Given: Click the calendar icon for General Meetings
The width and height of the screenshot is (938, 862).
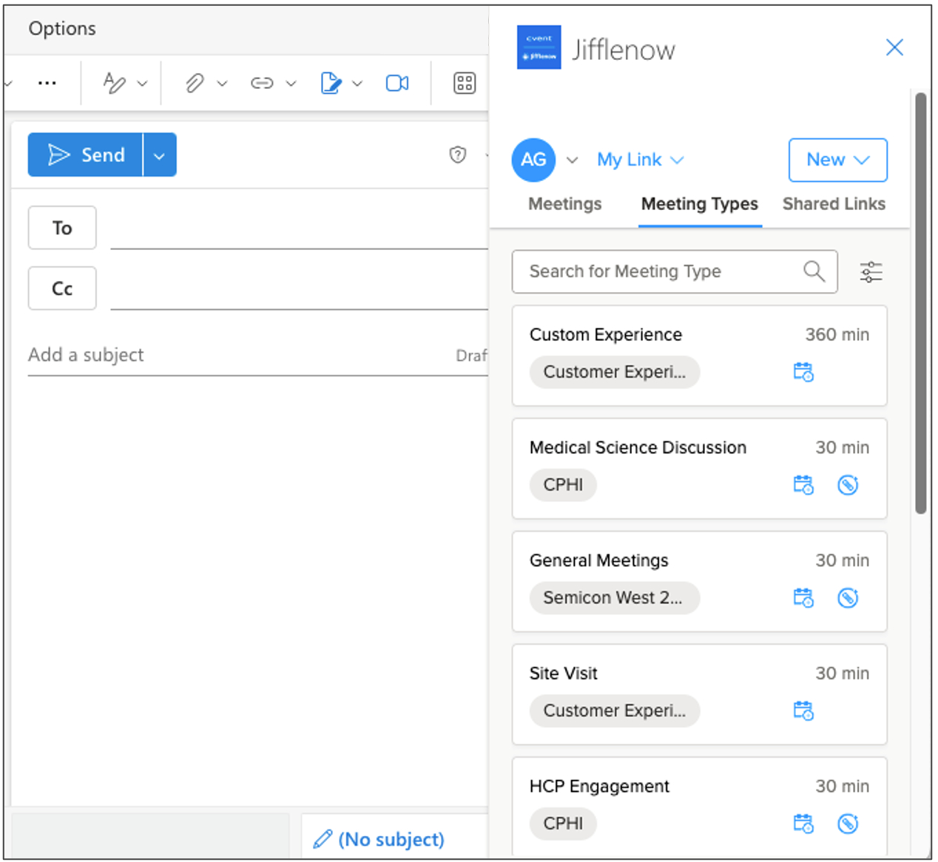Looking at the screenshot, I should [803, 597].
